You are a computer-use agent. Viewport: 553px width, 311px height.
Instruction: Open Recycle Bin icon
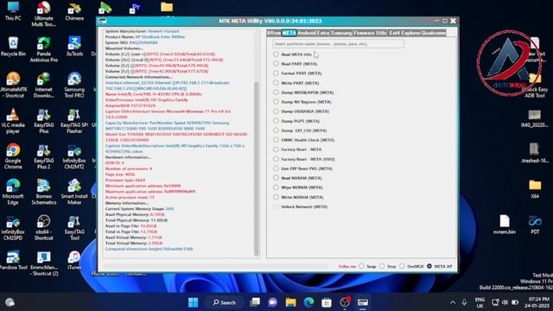13,47
